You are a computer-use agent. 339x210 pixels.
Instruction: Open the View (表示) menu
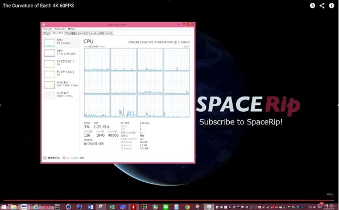[72, 29]
